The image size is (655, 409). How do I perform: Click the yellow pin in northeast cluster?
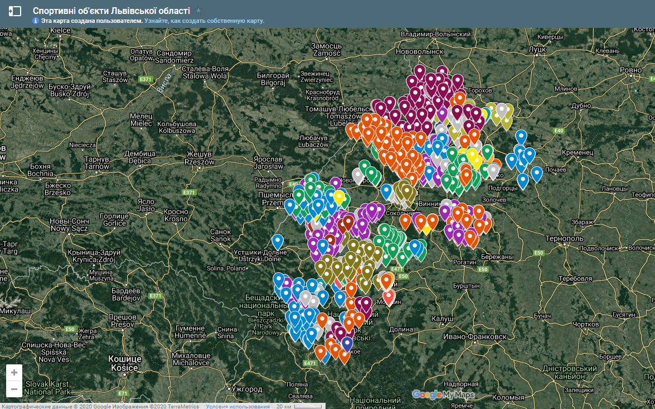coord(472,153)
